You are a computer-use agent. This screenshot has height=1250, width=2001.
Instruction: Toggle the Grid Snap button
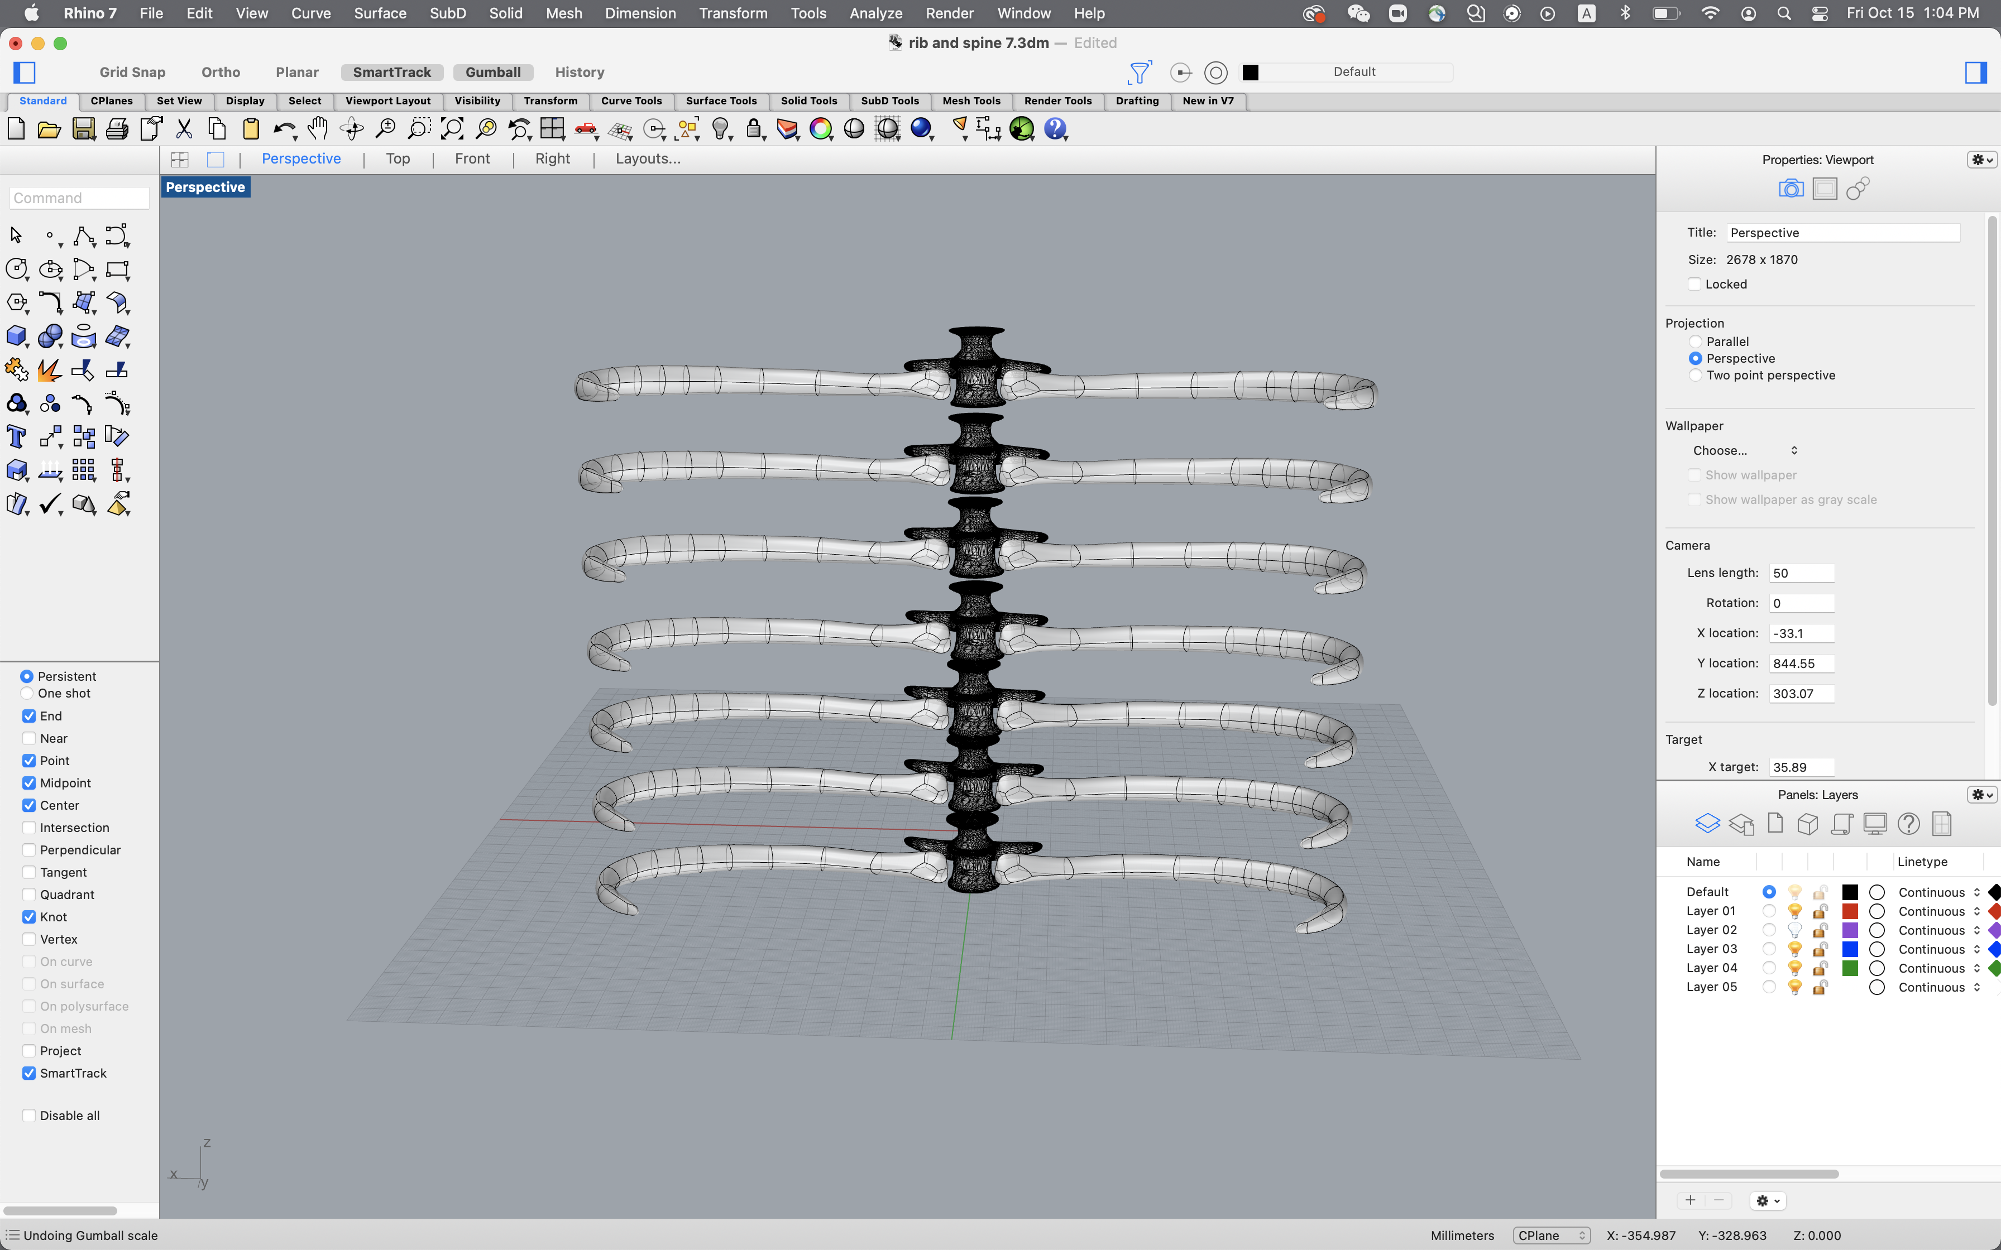132,72
